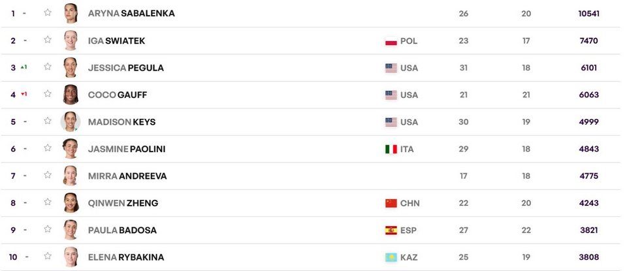Select Jessica Pegula's name
The height and width of the screenshot is (271, 627).
125,68
